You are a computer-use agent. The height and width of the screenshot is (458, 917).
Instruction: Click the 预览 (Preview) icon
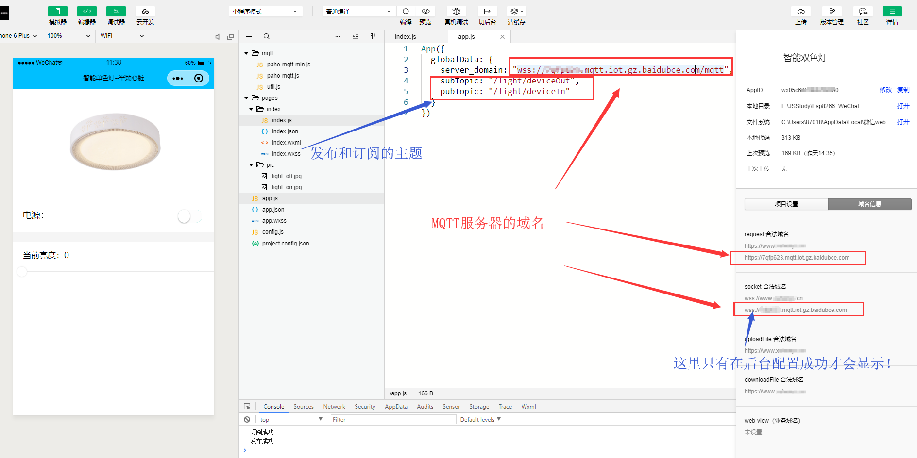[425, 11]
